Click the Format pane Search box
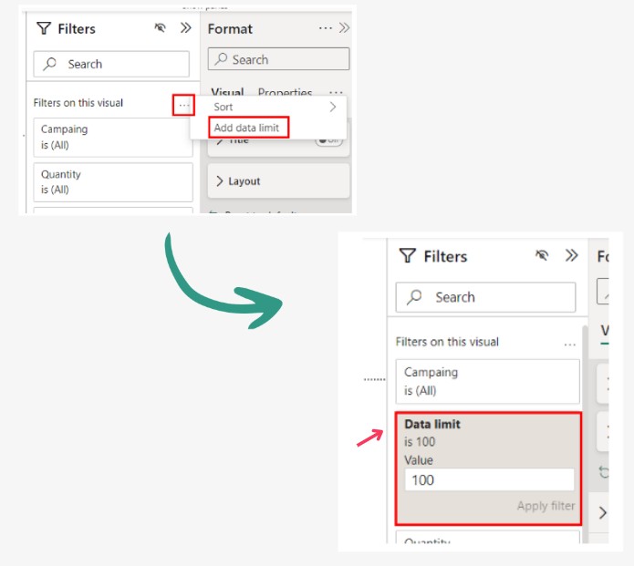The height and width of the screenshot is (566, 634). [278, 59]
